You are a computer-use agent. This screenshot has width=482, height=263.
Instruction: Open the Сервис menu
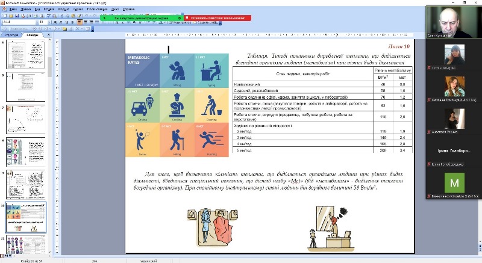(x=78, y=9)
